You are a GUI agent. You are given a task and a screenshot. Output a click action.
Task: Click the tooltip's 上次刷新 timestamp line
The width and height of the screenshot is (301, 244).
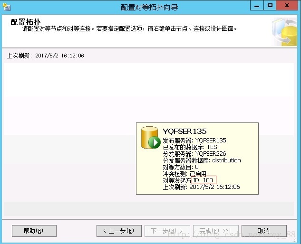tap(201, 187)
